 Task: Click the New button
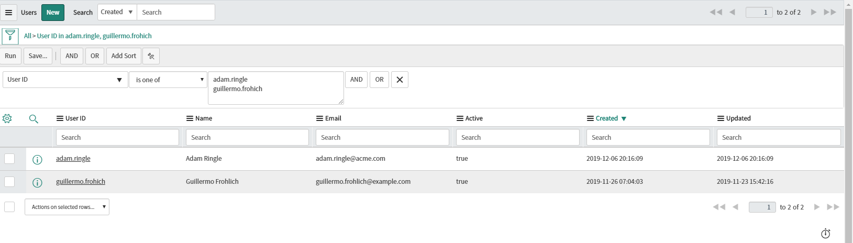point(53,12)
